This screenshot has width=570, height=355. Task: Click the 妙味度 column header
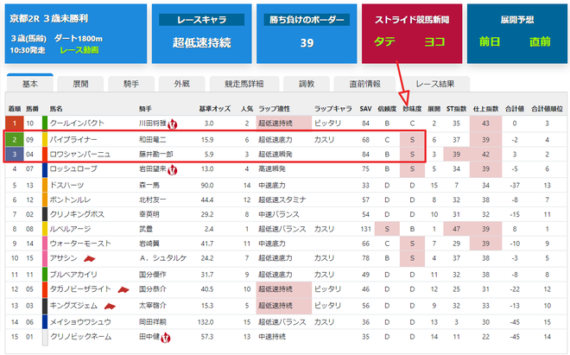coord(412,109)
